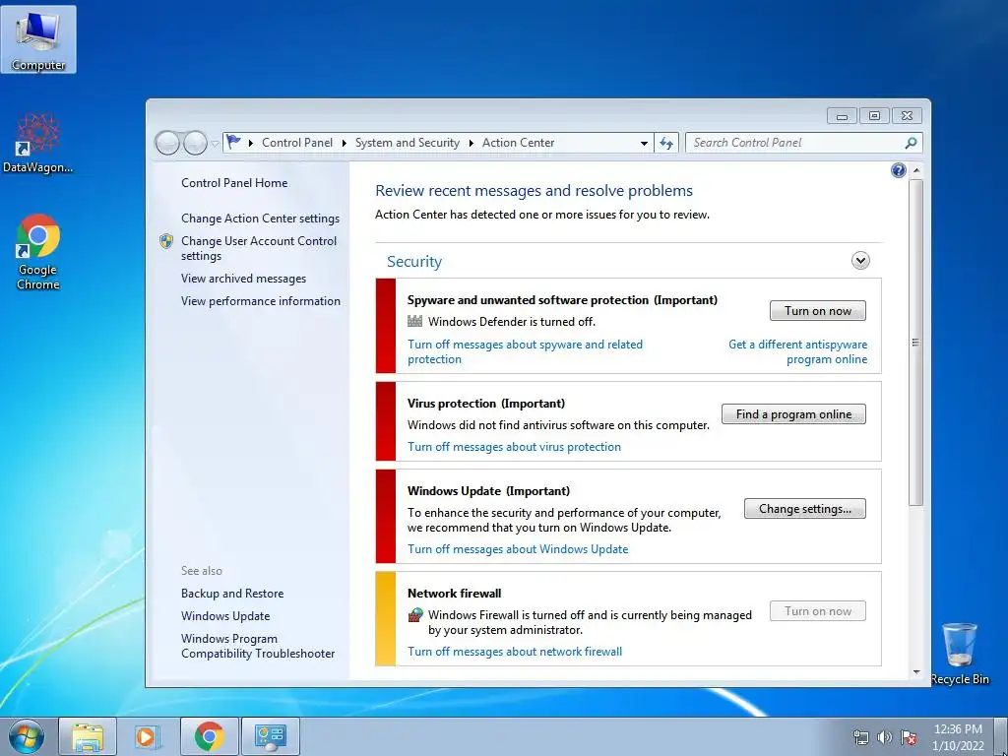Click the Forward navigation arrow
The image size is (1008, 756).
pos(195,143)
